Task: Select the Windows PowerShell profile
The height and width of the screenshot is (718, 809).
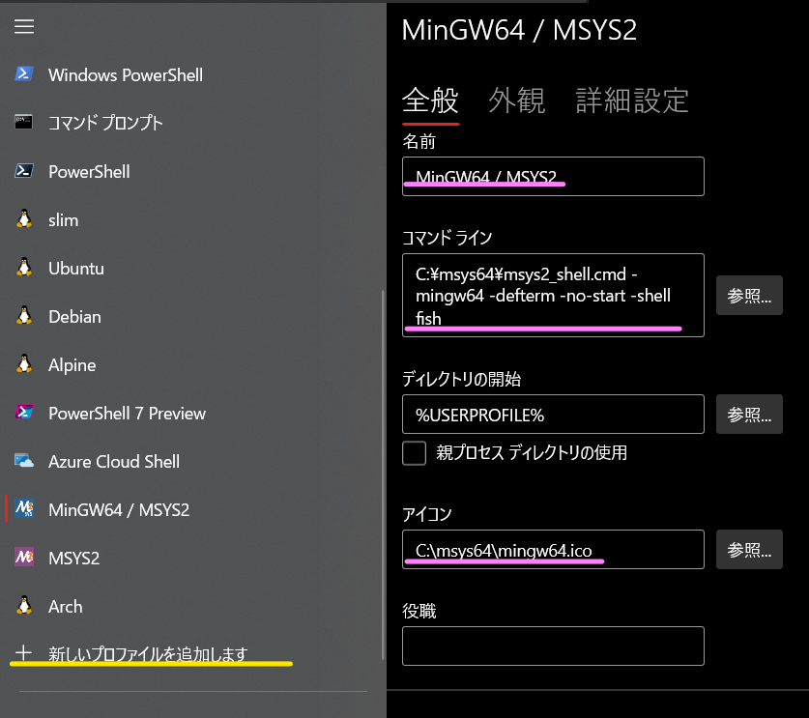Action: click(193, 74)
